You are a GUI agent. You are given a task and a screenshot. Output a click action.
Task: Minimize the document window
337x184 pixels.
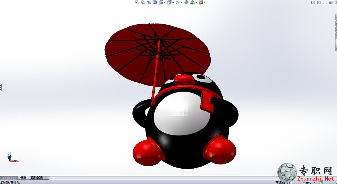click(325, 3)
